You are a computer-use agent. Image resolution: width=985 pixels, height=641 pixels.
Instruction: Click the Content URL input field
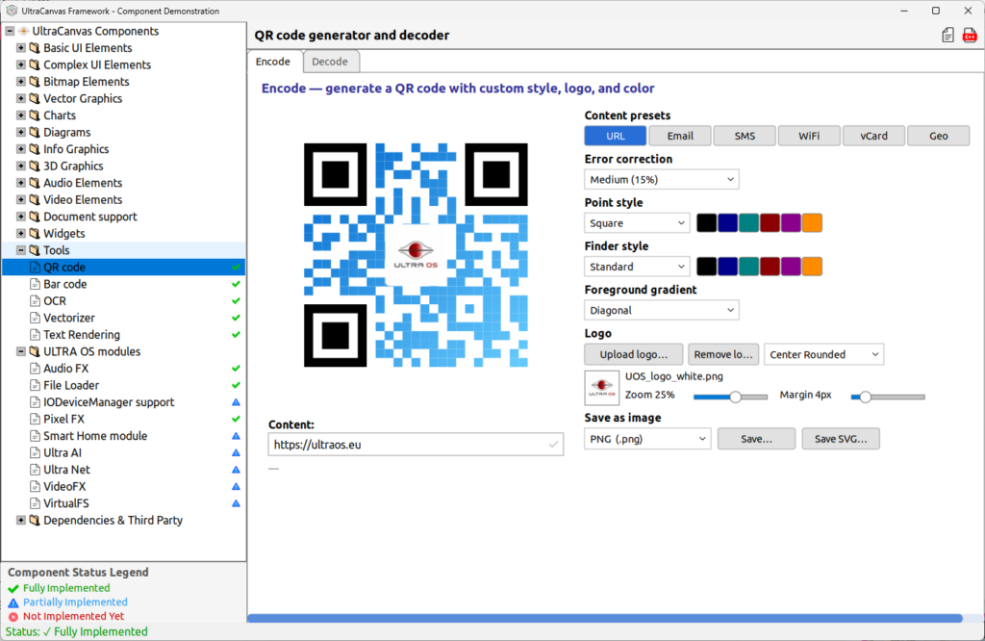coord(416,445)
